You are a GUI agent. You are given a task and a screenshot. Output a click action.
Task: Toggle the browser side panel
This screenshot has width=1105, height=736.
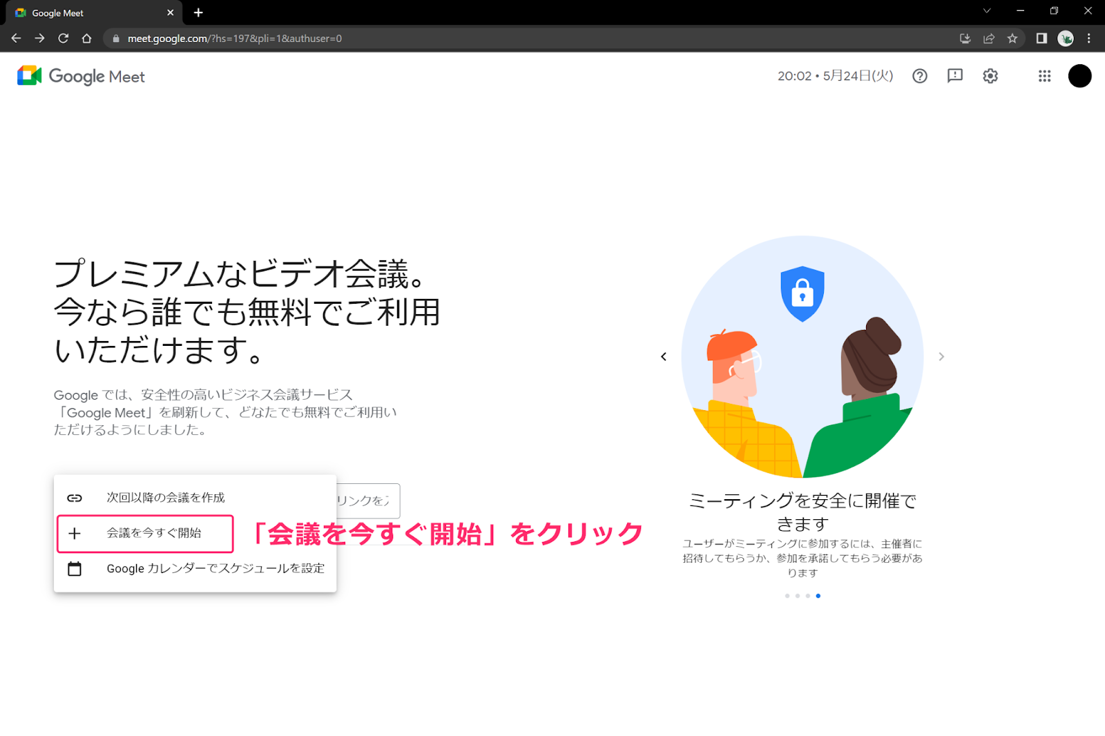1041,39
